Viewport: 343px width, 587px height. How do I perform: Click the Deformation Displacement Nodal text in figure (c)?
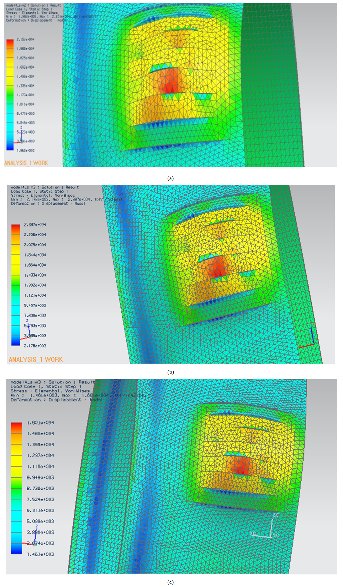[56, 400]
